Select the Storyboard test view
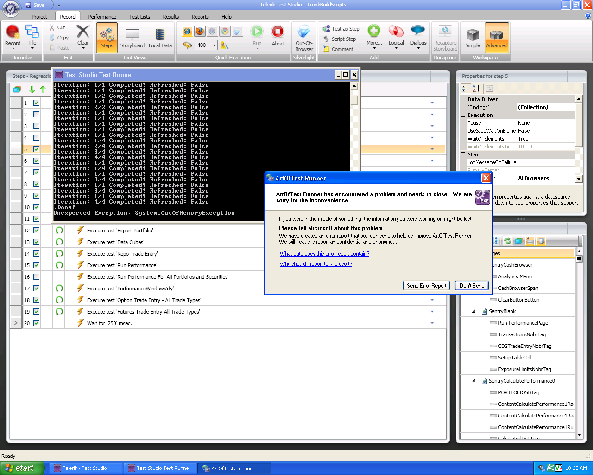This screenshot has width=593, height=475. pyautogui.click(x=132, y=37)
